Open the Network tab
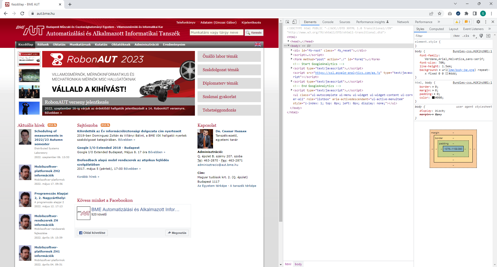Screen dimensions: 497x267 [403, 22]
